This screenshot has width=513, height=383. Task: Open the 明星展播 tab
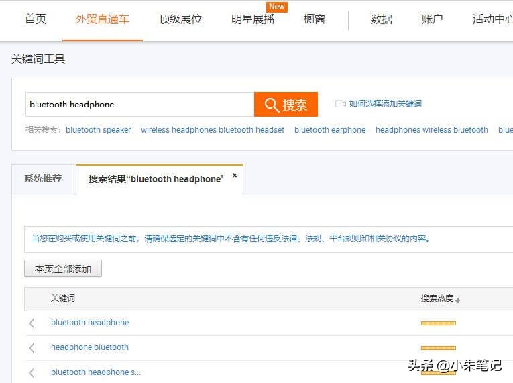pyautogui.click(x=253, y=19)
